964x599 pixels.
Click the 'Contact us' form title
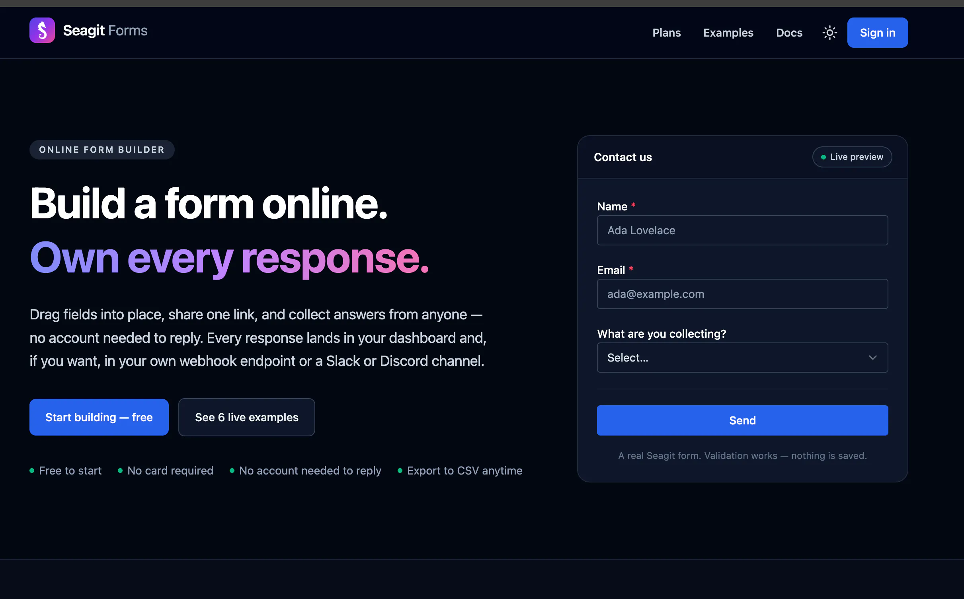(x=623, y=157)
